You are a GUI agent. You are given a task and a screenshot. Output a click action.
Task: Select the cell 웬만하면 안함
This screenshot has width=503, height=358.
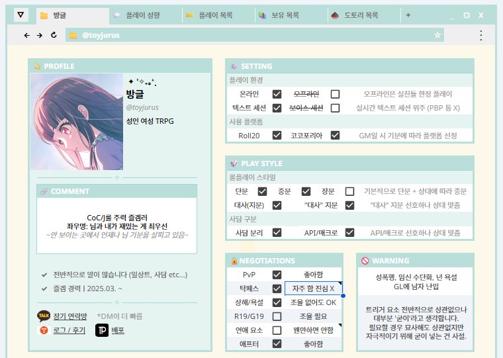(x=314, y=330)
